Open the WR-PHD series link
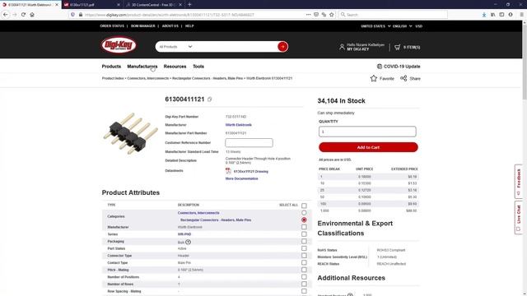 click(184, 234)
